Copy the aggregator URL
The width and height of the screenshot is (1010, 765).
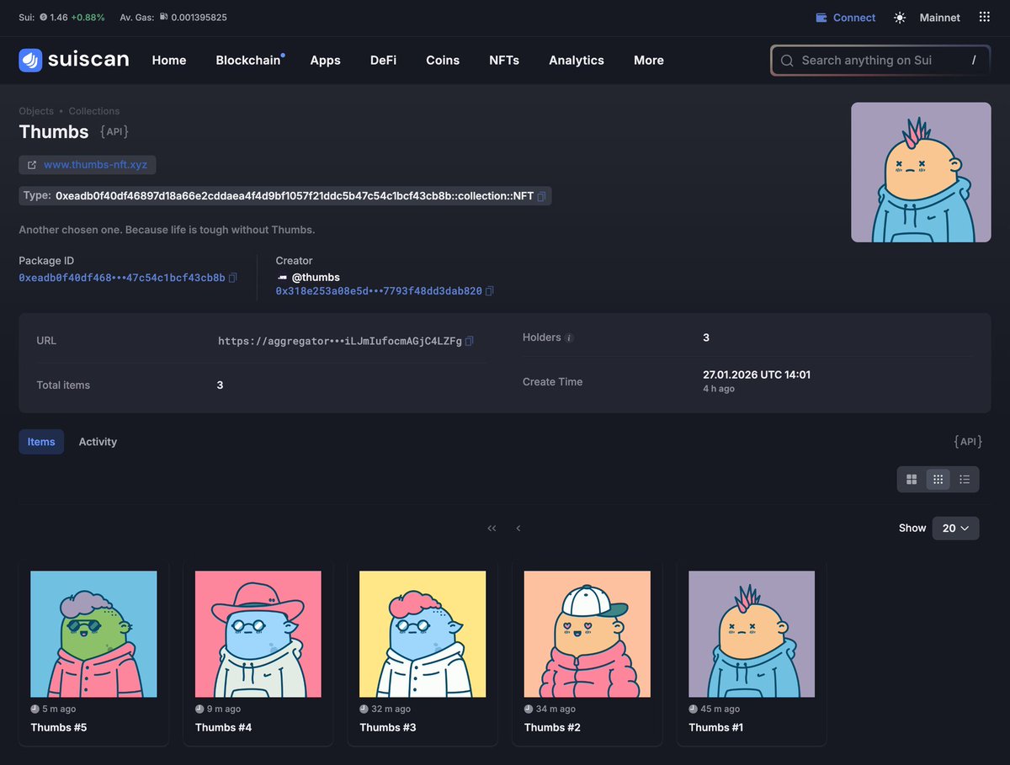(469, 341)
